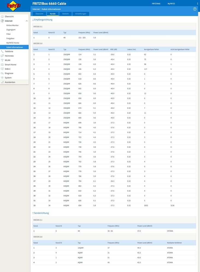Open the System menu label
200x272 pixels.
(8, 78)
